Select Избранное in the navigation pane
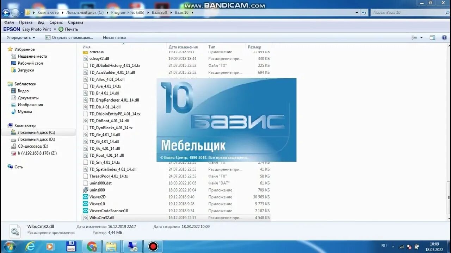451x253 pixels. [x=24, y=50]
